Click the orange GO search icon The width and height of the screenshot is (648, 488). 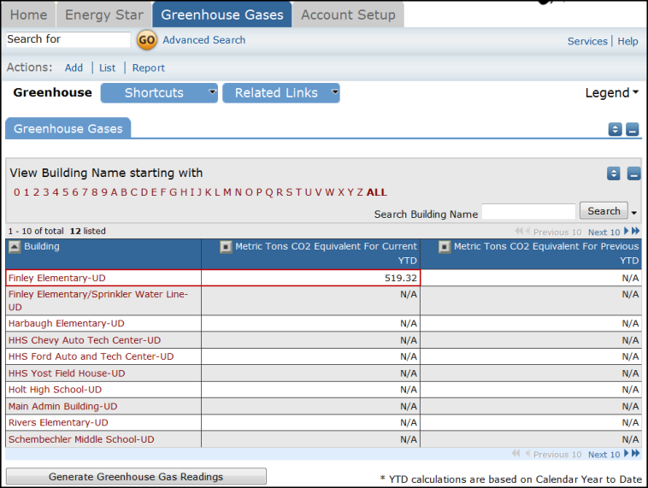[x=147, y=40]
